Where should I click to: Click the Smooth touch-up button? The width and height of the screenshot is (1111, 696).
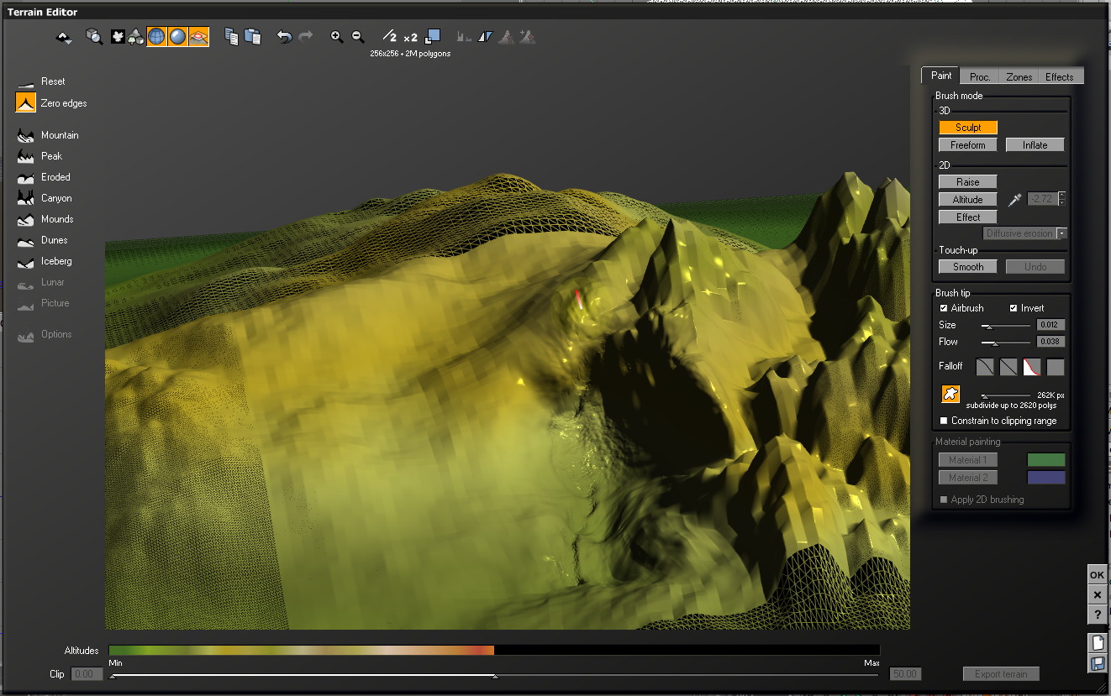[x=967, y=267]
